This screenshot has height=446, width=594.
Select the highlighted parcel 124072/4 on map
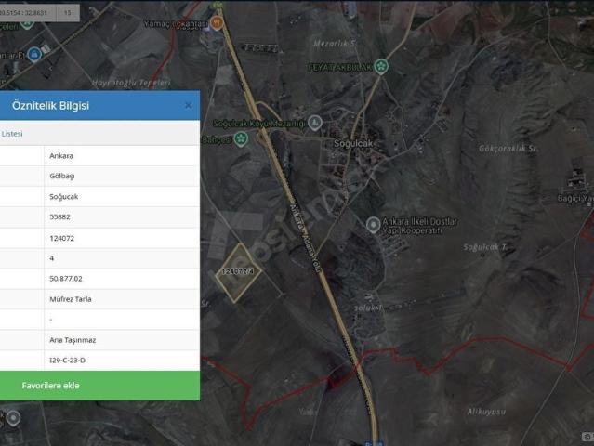[x=239, y=271]
